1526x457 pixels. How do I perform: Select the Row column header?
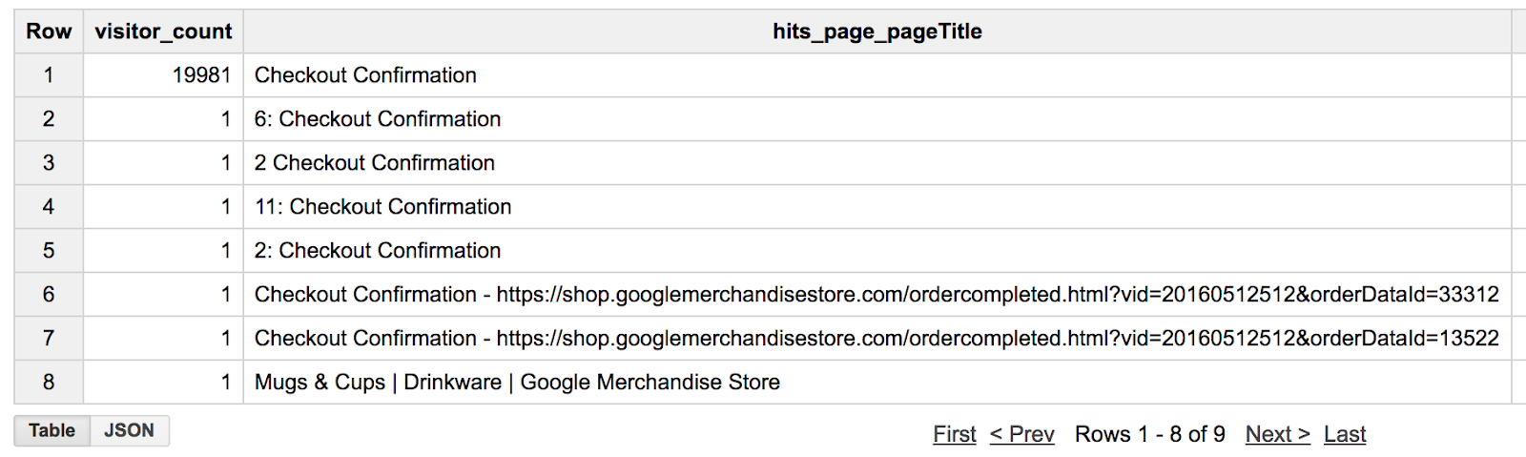(x=49, y=31)
